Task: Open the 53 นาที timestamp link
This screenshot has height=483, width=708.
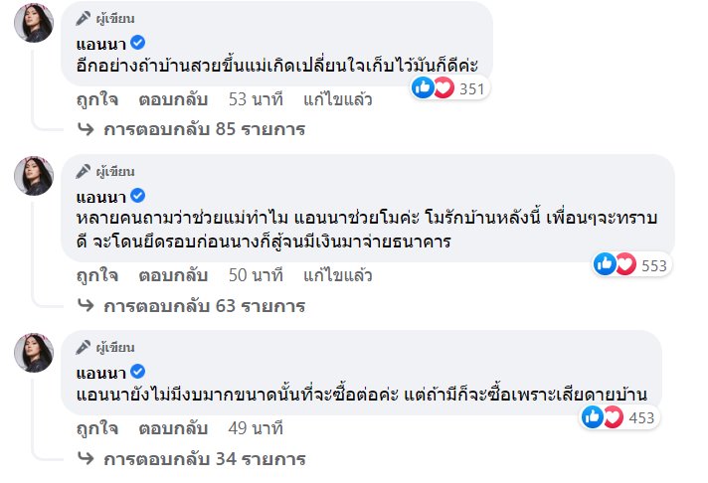Action: click(256, 98)
